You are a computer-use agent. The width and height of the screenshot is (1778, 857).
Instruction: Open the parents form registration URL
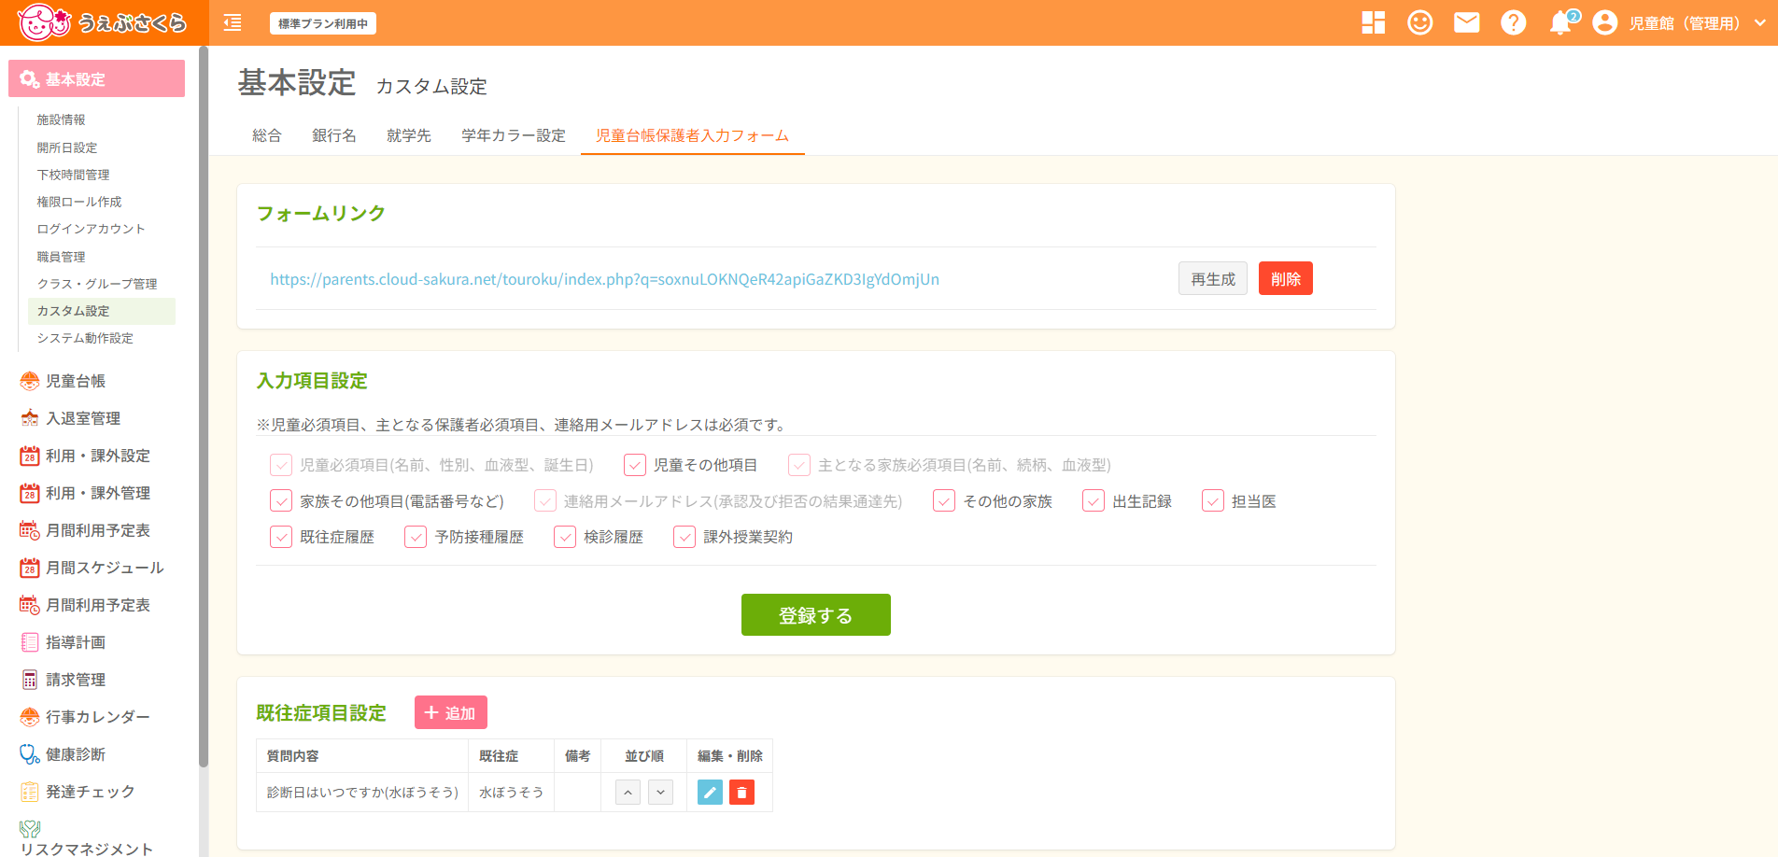pos(604,279)
